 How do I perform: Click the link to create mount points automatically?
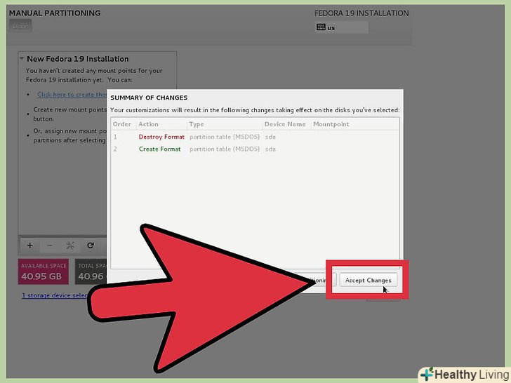pos(72,95)
